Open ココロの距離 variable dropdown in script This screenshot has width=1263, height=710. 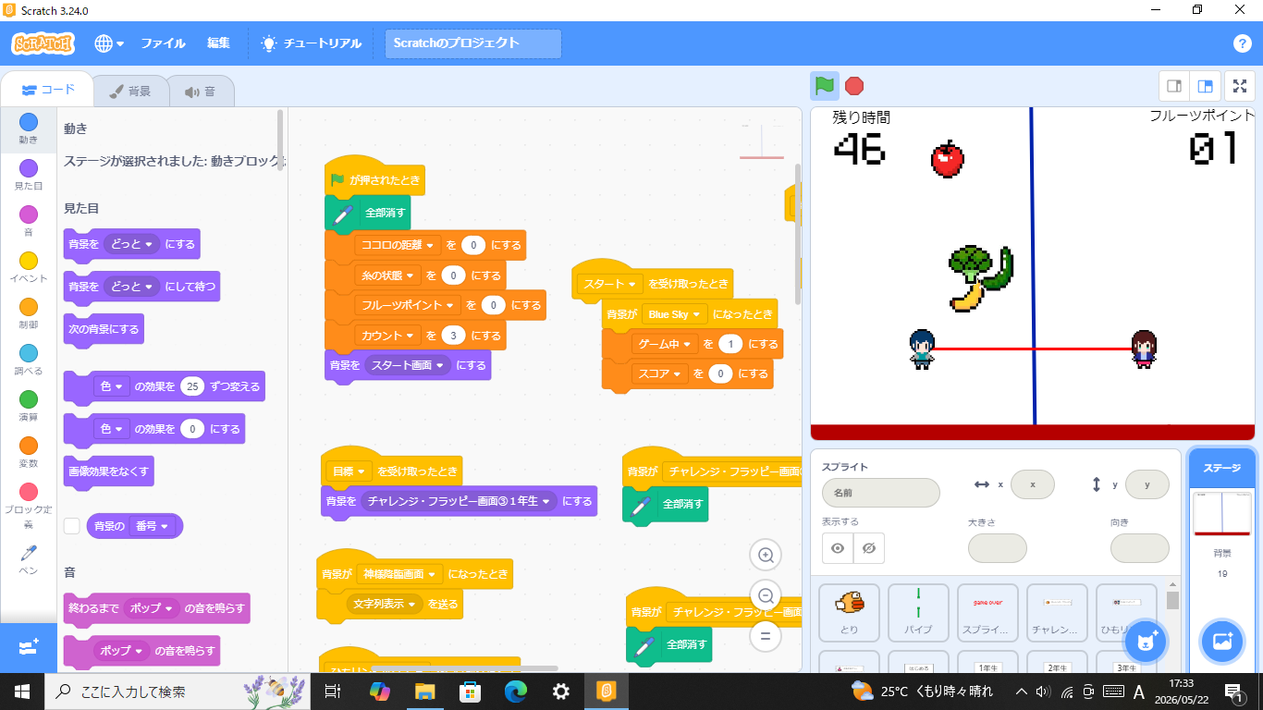tap(430, 245)
